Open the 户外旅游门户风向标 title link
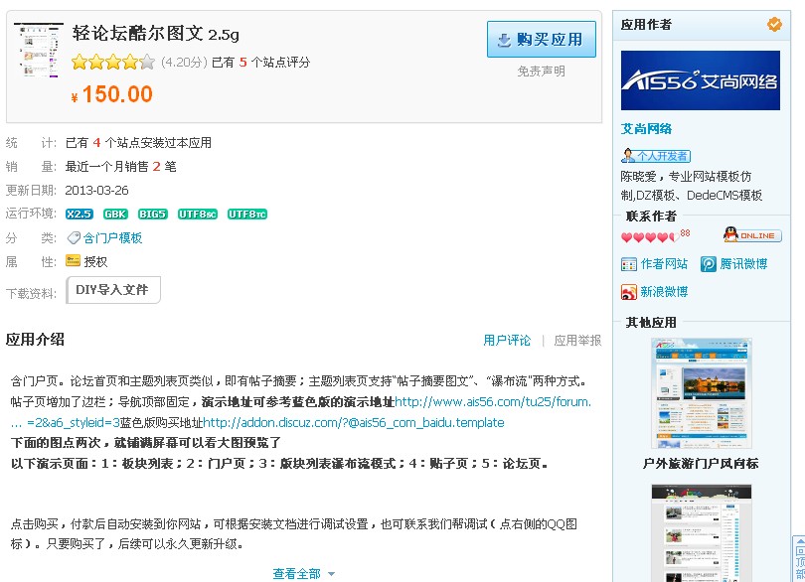 pyautogui.click(x=701, y=464)
